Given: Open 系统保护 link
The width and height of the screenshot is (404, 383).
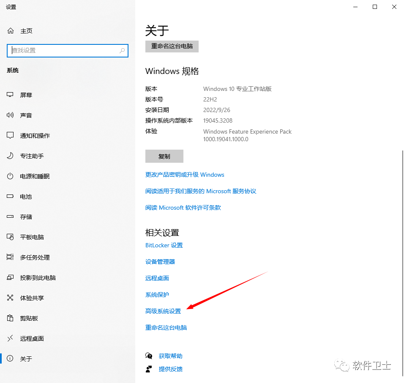Looking at the screenshot, I should [157, 295].
